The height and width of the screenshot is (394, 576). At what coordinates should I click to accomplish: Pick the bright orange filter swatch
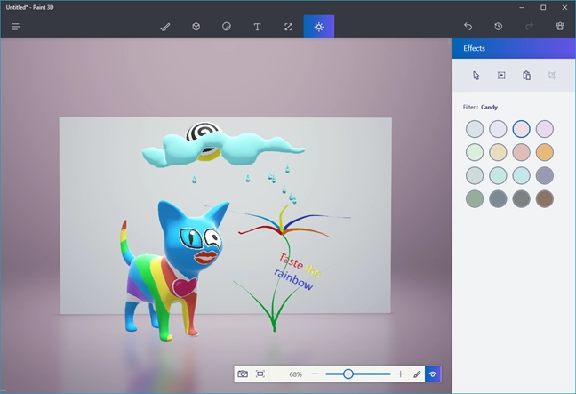pyautogui.click(x=544, y=152)
